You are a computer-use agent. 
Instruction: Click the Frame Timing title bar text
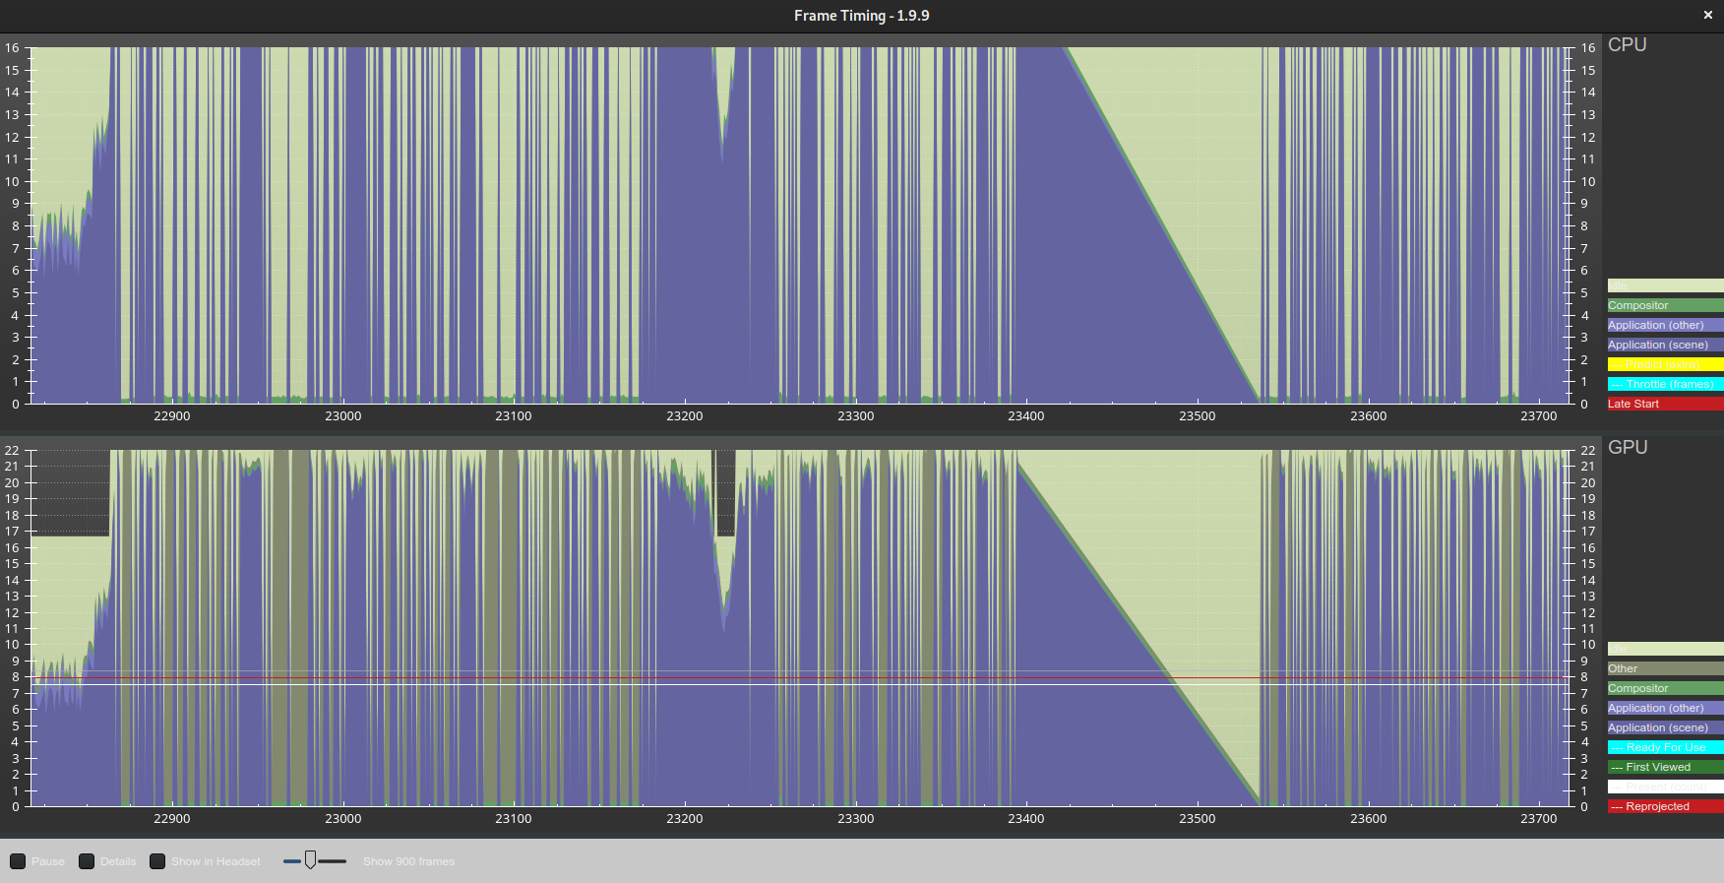coord(861,16)
